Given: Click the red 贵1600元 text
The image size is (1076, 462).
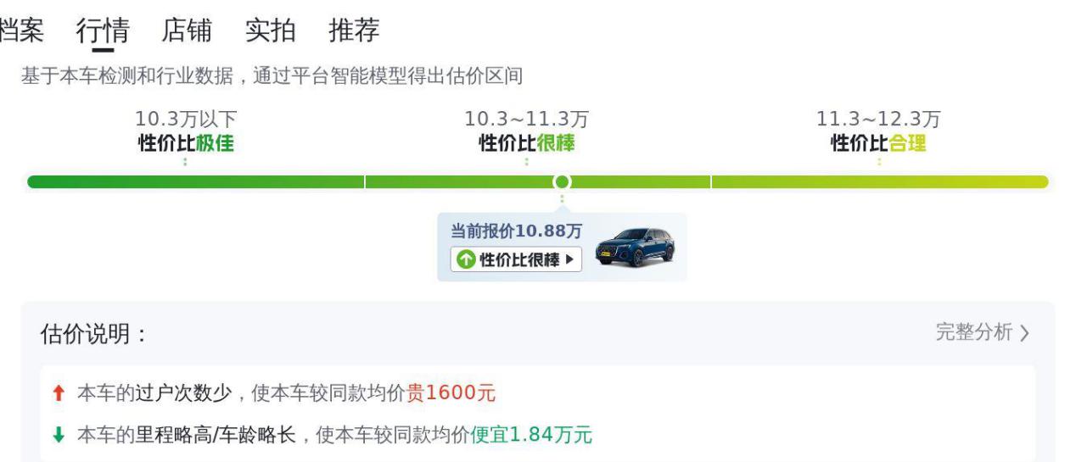Looking at the screenshot, I should 451,393.
